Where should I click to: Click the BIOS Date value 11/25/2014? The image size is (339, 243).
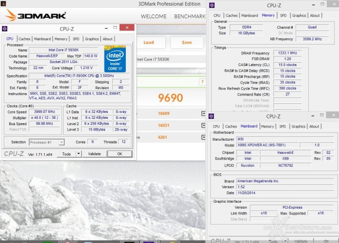(x=286, y=193)
